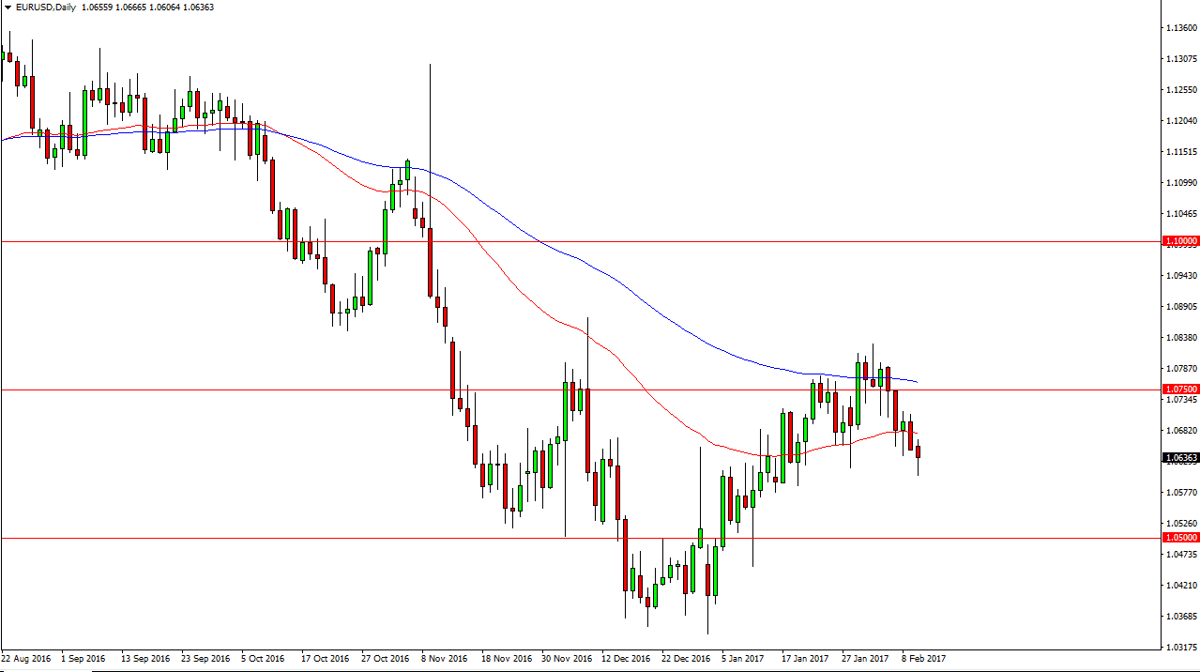Click the 27 Oct 2016 date label
The width and height of the screenshot is (1200, 672).
coord(385,659)
